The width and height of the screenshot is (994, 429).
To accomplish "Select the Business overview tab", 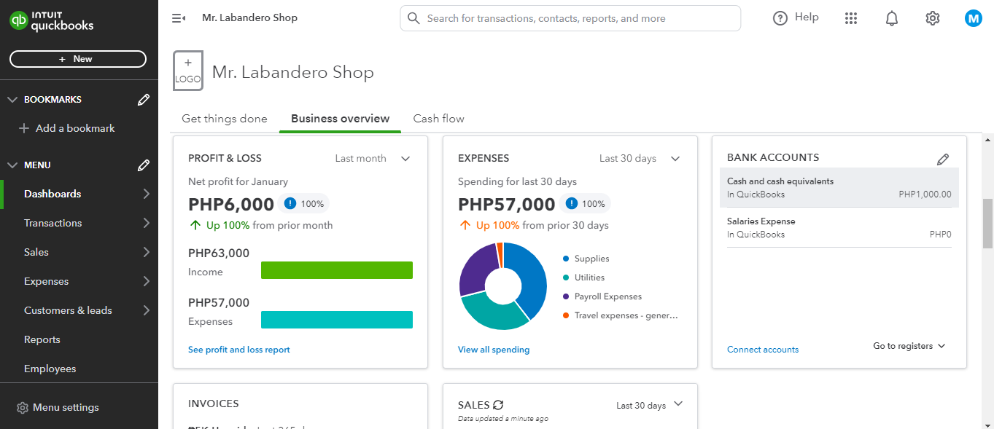I will click(341, 119).
